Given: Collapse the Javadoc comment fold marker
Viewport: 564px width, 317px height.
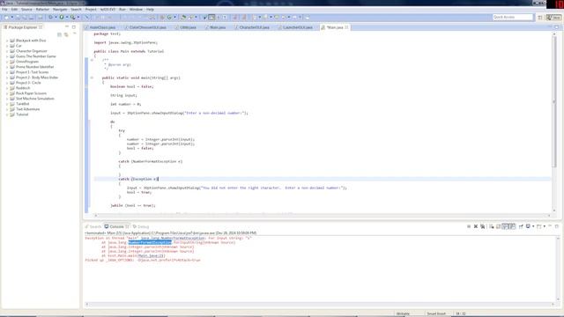Looking at the screenshot, I should pos(92,60).
